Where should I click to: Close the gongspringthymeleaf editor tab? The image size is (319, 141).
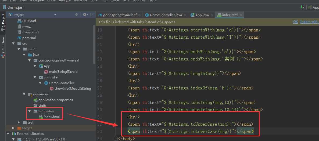[139, 15]
